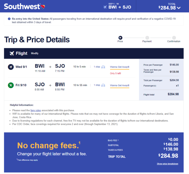Image resolution: width=189 pixels, height=174 pixels.
Task: Open outbound 1 stop details
Action: (x=97, y=67)
